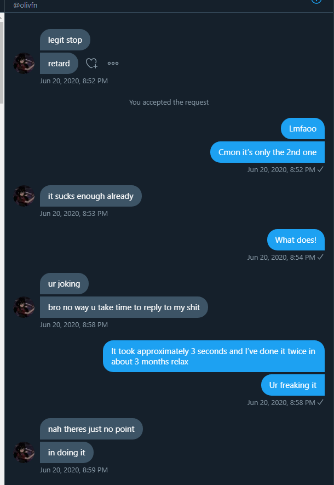Select the avatar next to "in doing it"
334x485 pixels.
(x=24, y=453)
